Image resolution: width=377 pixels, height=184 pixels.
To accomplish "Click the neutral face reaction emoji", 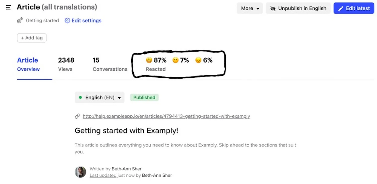I will (175, 60).
